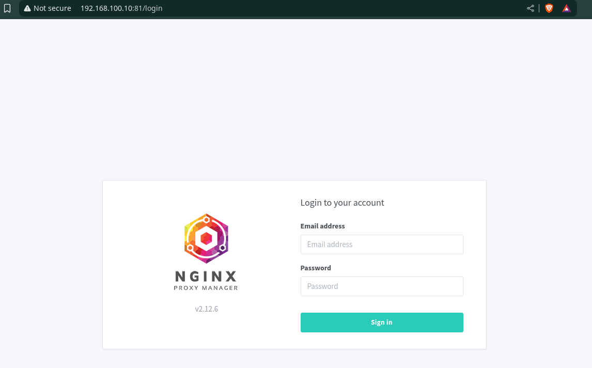Click the "Login to your account" heading
Screen dimensions: 592x368
[x=342, y=203]
